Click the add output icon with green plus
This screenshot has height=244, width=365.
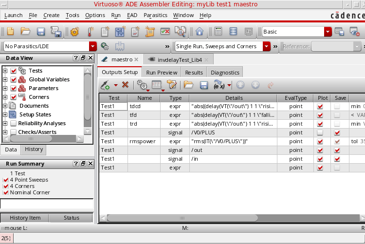tap(105, 85)
